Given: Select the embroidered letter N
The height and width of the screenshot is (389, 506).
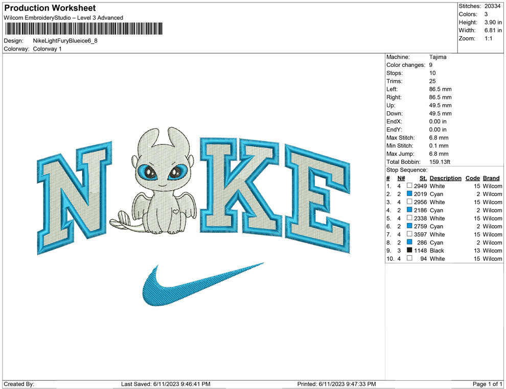Looking at the screenshot, I should (x=75, y=198).
